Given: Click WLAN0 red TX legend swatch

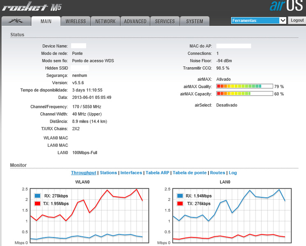Looking at the screenshot, I should (37, 203).
